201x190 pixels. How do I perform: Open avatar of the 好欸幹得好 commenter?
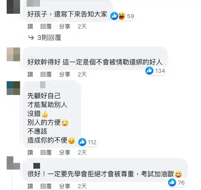point(13,55)
